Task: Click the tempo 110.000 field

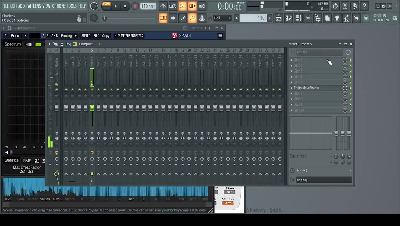Action: click(x=148, y=6)
